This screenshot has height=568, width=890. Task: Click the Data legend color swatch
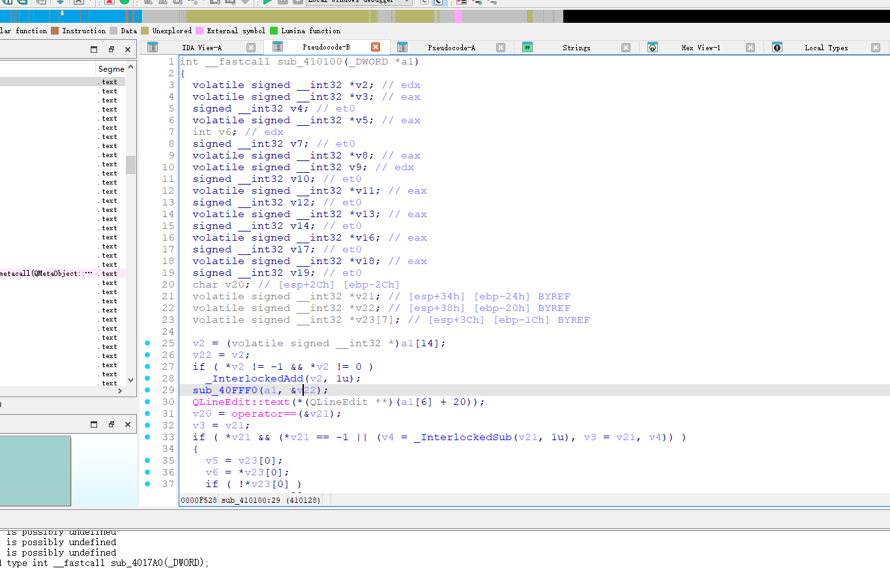113,31
